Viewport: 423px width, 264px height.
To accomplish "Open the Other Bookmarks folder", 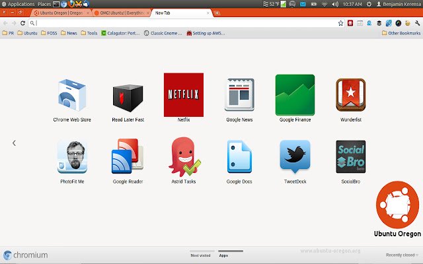I will pos(401,33).
